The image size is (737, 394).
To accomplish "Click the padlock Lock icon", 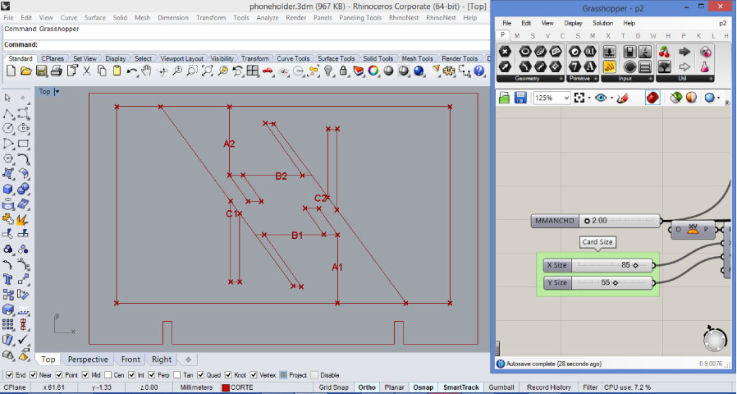I will [x=344, y=71].
